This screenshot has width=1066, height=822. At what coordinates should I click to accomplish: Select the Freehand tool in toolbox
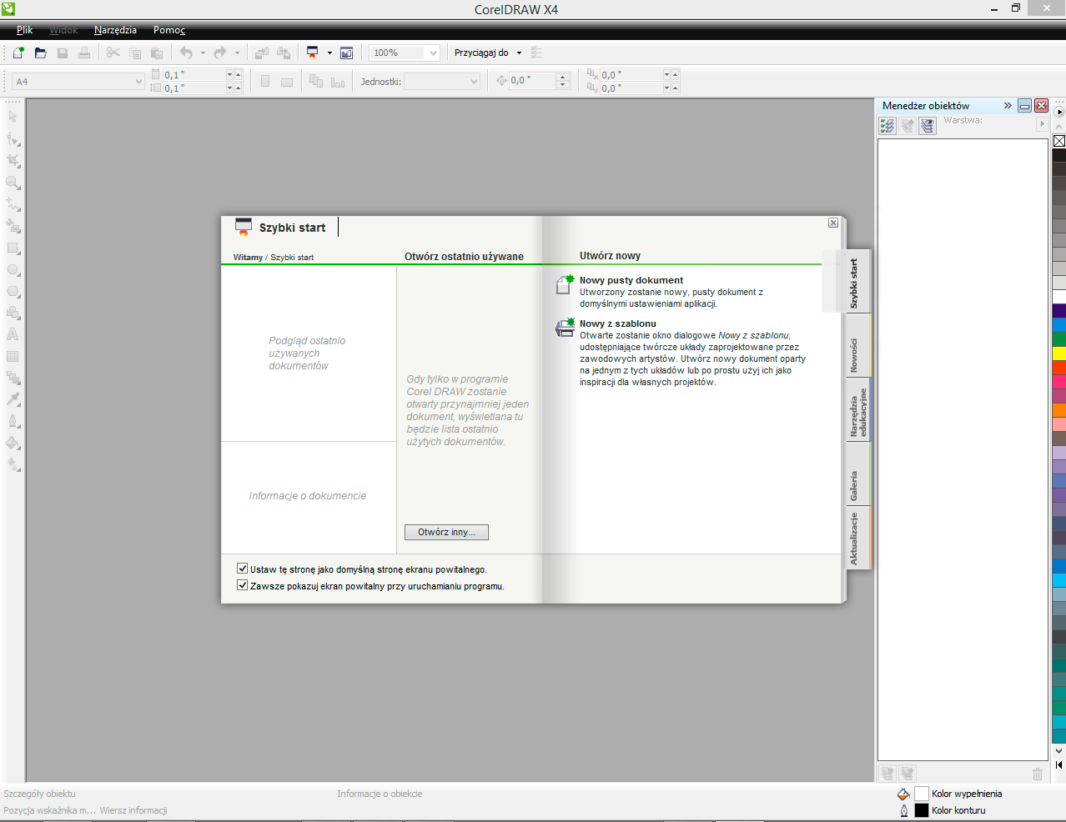pyautogui.click(x=13, y=204)
